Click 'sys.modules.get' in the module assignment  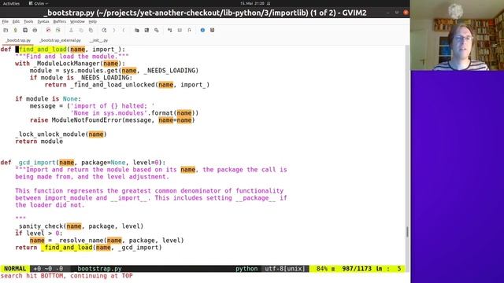pos(91,71)
